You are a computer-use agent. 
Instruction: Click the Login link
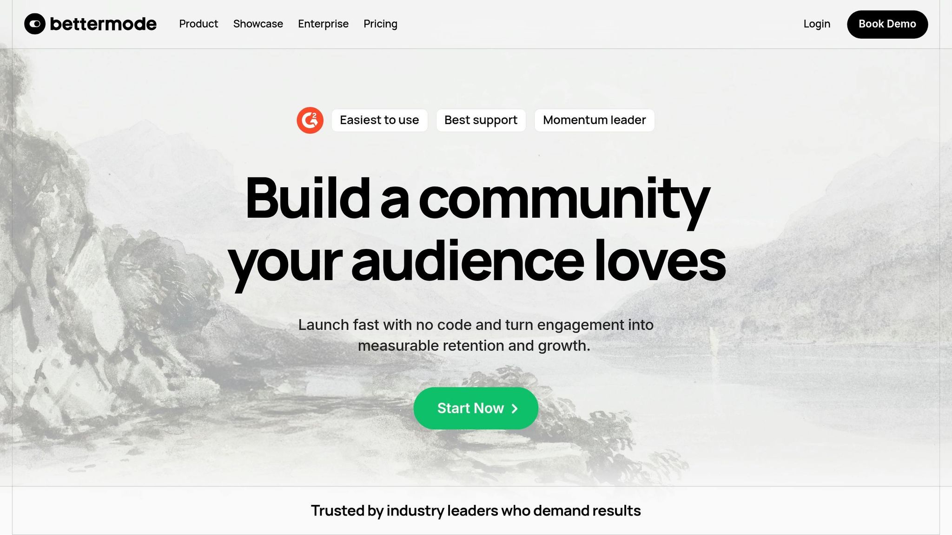[817, 24]
